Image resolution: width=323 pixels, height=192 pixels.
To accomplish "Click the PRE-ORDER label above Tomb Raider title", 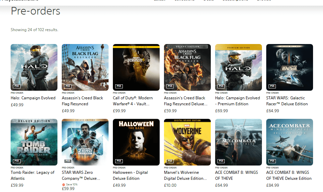I will (17, 168).
